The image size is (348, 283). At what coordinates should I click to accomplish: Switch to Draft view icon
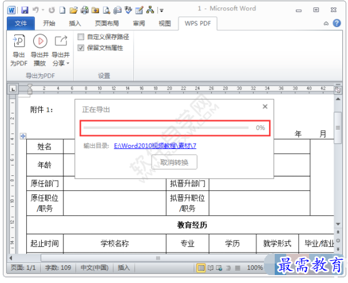pyautogui.click(x=238, y=268)
